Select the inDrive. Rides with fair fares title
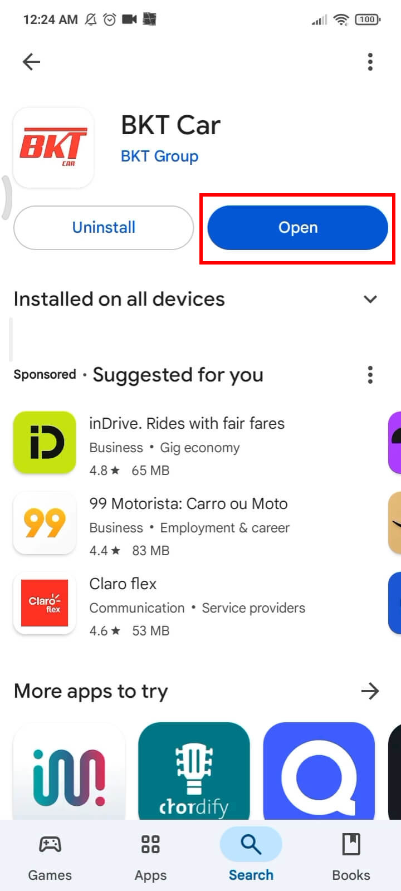Viewport: 401px width, 891px height. point(187,423)
